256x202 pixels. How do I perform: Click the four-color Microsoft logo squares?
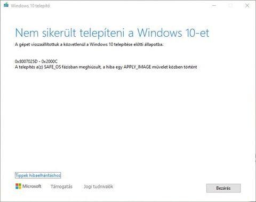coord(18,187)
